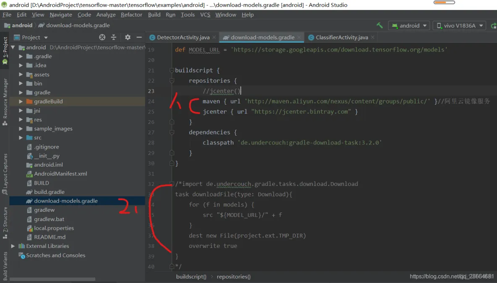The height and width of the screenshot is (283, 497).
Task: Select .gitignore in project tree
Action: (x=46, y=147)
